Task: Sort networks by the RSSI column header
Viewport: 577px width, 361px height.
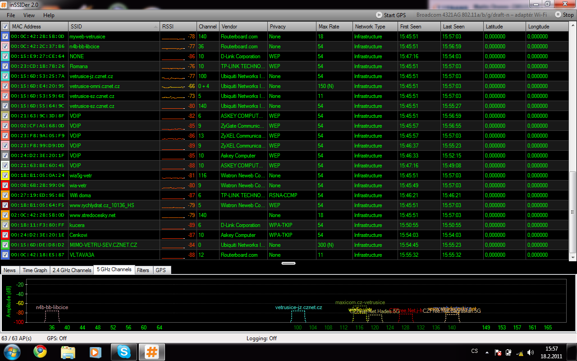Action: (x=178, y=27)
